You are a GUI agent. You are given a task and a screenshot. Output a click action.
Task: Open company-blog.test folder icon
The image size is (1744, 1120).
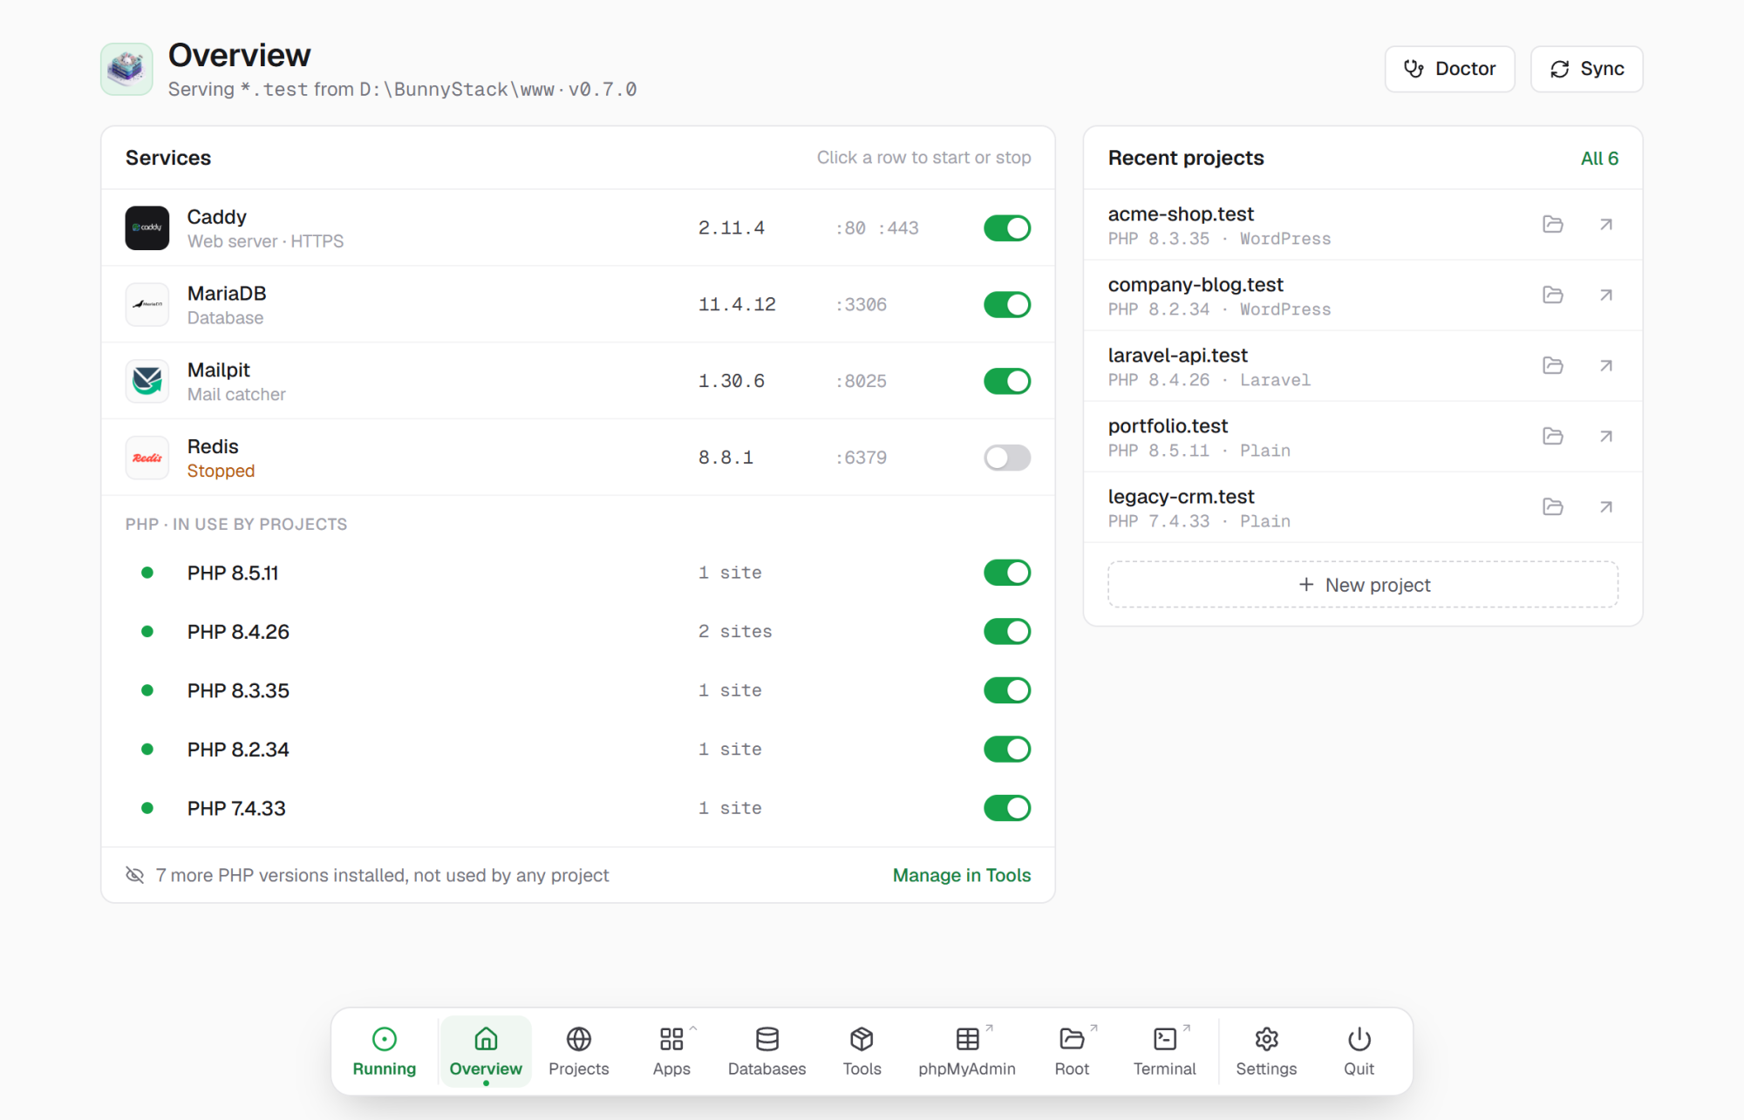[x=1553, y=295]
